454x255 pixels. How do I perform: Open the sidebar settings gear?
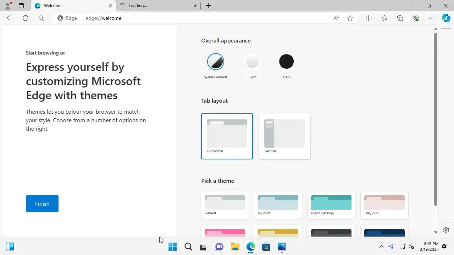point(446,230)
